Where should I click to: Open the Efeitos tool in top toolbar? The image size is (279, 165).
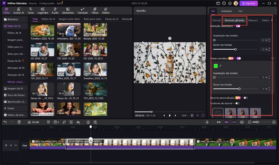106,11
